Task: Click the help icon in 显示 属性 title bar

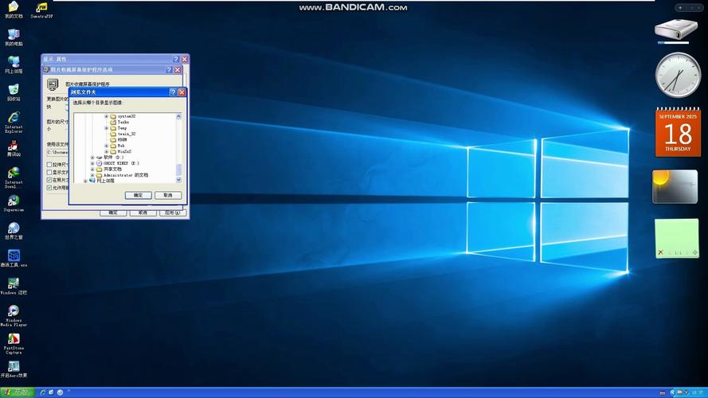Action: coord(176,59)
